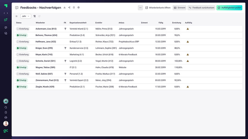
Task: Select the Wagner, Tobias (589) row
Action: 45,67
